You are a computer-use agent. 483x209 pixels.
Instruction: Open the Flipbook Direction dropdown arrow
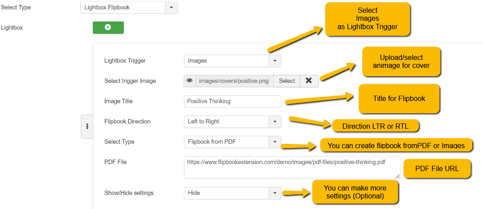275,122
